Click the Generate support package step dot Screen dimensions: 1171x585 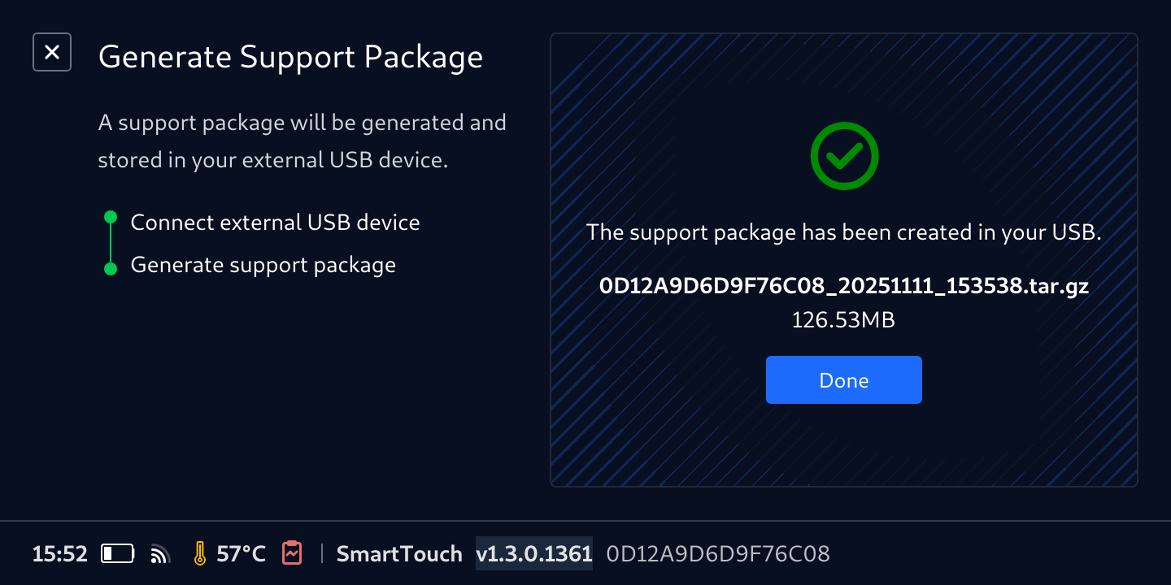pos(111,269)
